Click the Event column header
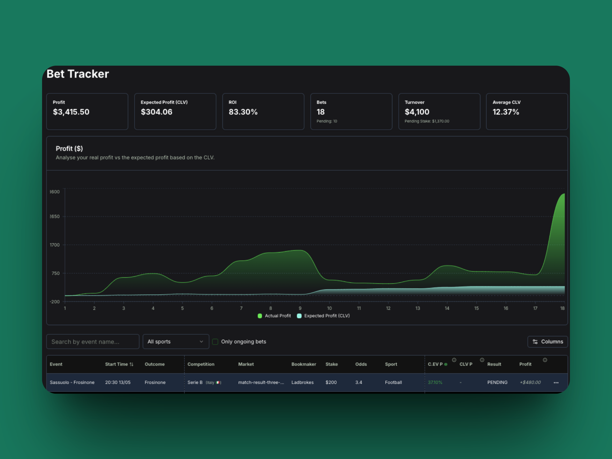Screen dimensions: 612x459 (56, 364)
